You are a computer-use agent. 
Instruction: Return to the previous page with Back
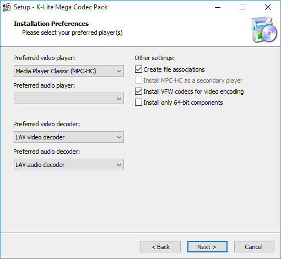160,247
